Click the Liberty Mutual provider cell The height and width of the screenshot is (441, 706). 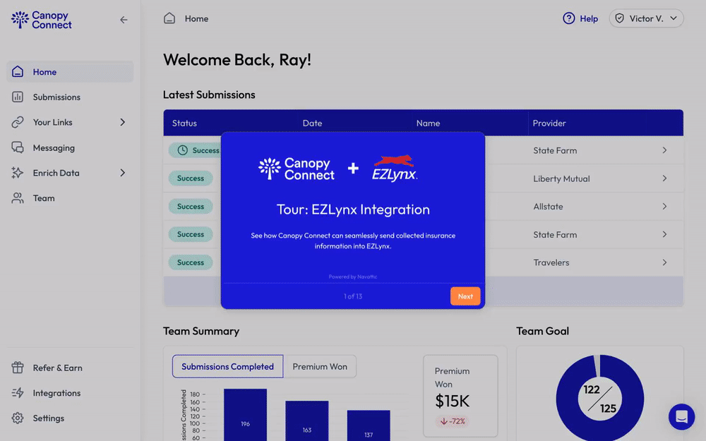click(x=561, y=179)
